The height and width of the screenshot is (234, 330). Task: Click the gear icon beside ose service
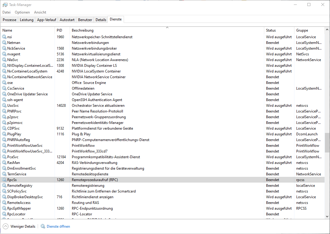[x=4, y=82]
